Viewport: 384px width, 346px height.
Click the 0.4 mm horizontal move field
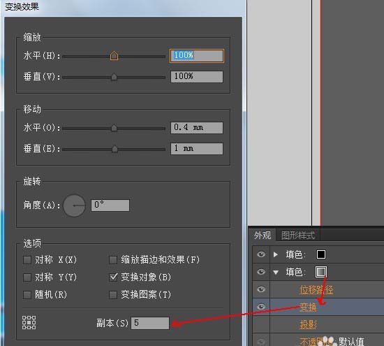[197, 128]
